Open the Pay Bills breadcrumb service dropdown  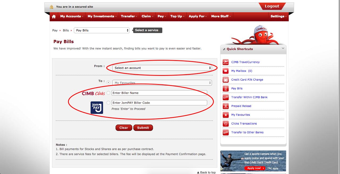click(x=102, y=30)
